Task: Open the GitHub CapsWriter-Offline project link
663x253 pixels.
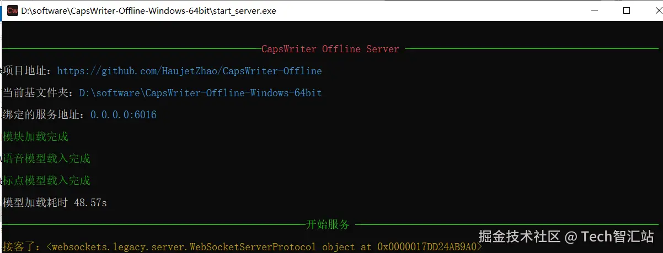Action: (189, 71)
